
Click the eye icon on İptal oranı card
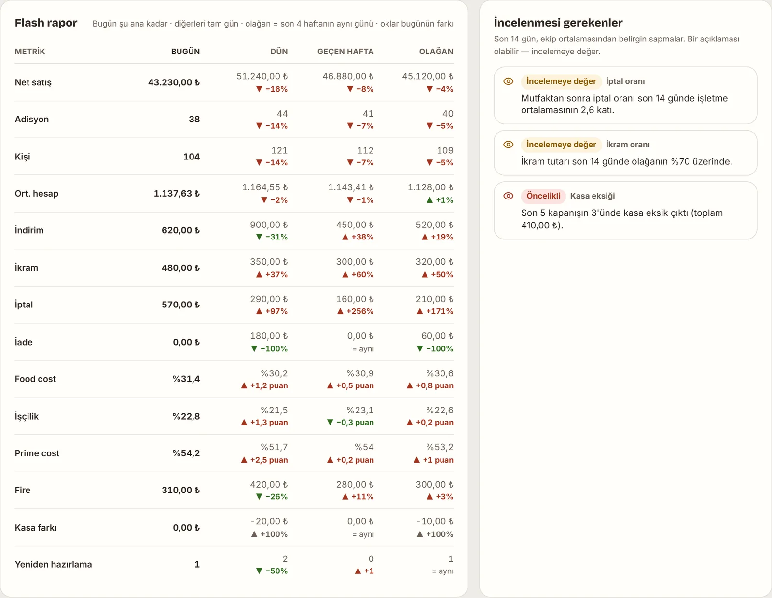coord(508,81)
